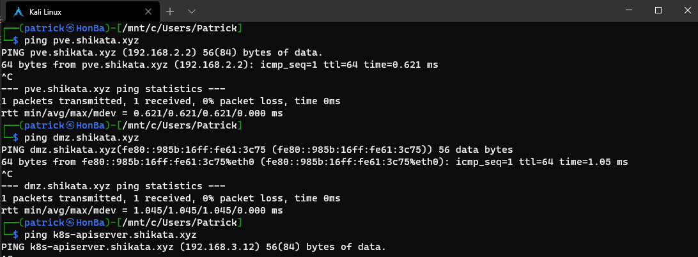The image size is (698, 257).
Task: Click empty title bar area beside the dropdown
Action: tap(384, 10)
